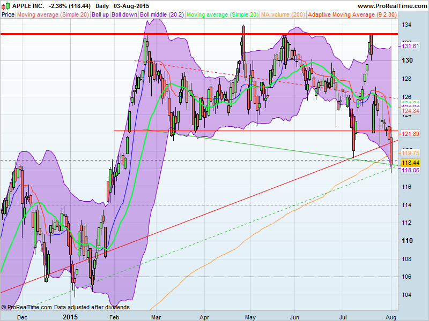Screen dimensions: 429x321
Task: Click the 112 price axis label
Action: 406,223
